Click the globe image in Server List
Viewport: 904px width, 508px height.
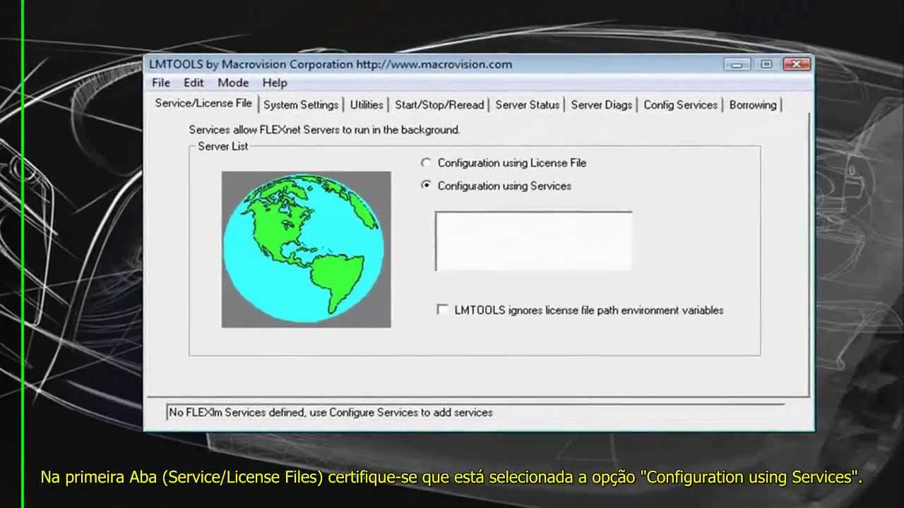(306, 249)
